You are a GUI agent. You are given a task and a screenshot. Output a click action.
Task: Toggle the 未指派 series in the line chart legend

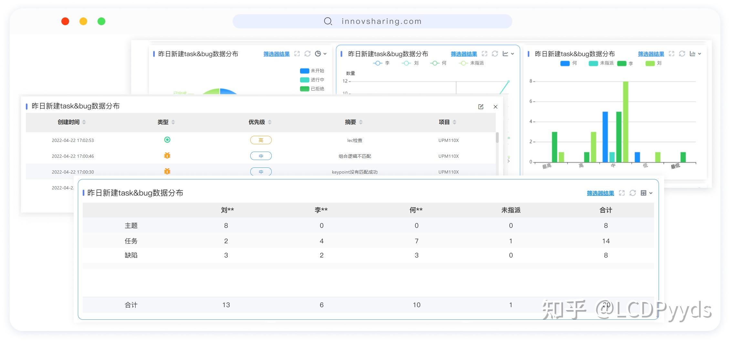click(x=470, y=63)
